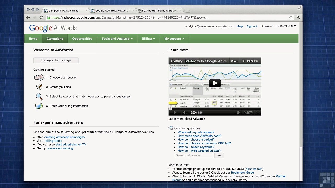Open the Beginner's Guide link

pos(242,173)
